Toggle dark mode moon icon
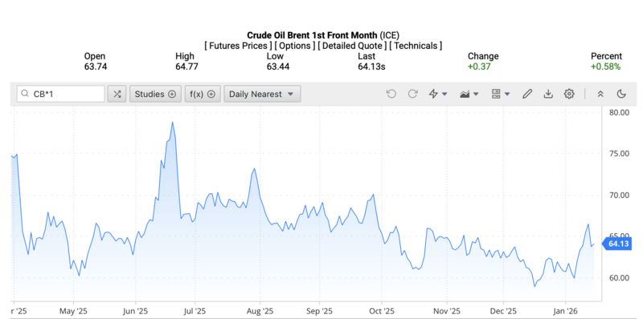 point(621,94)
